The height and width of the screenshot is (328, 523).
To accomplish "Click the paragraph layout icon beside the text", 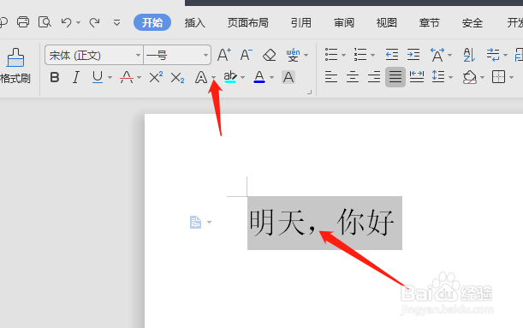I will point(195,222).
